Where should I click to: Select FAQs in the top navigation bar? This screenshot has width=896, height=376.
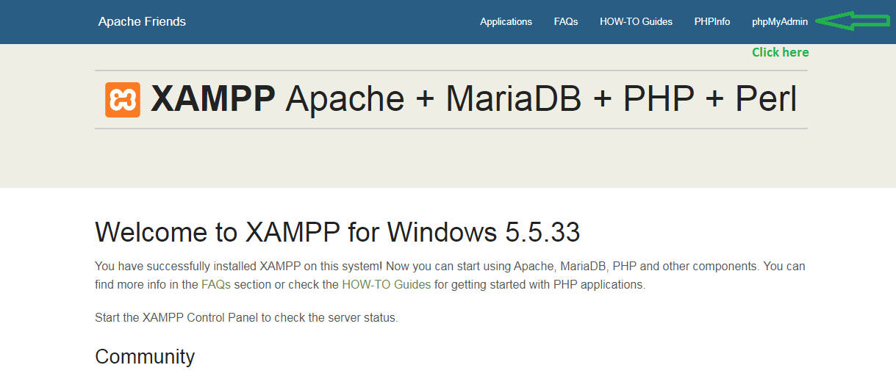[x=566, y=22]
